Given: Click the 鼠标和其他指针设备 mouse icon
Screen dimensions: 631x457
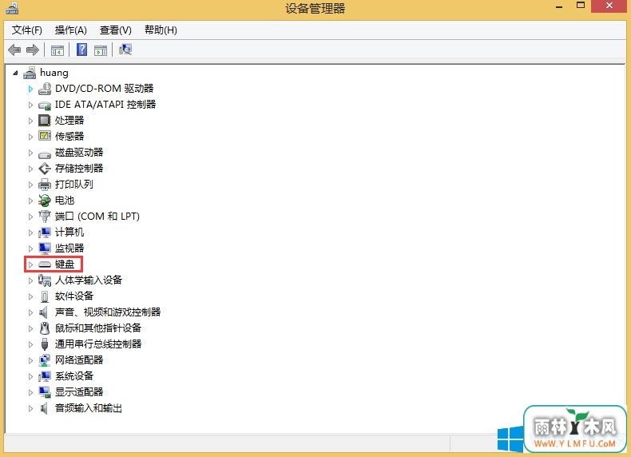Looking at the screenshot, I should click(x=45, y=328).
